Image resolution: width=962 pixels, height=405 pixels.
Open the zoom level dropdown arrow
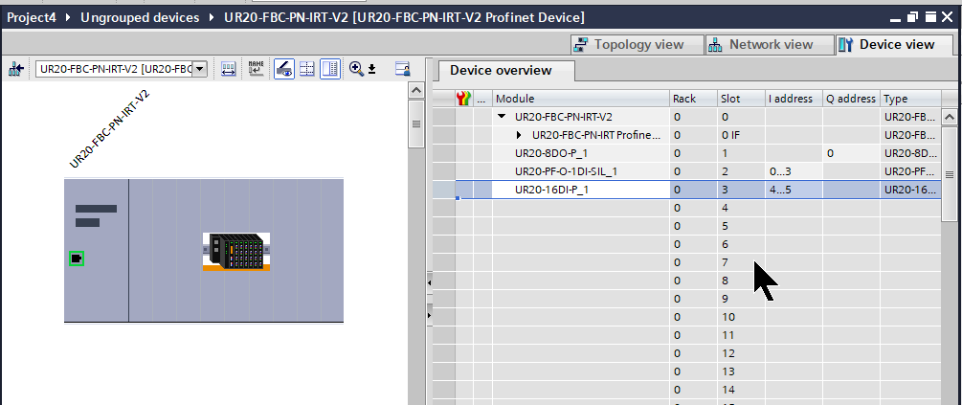tap(371, 69)
